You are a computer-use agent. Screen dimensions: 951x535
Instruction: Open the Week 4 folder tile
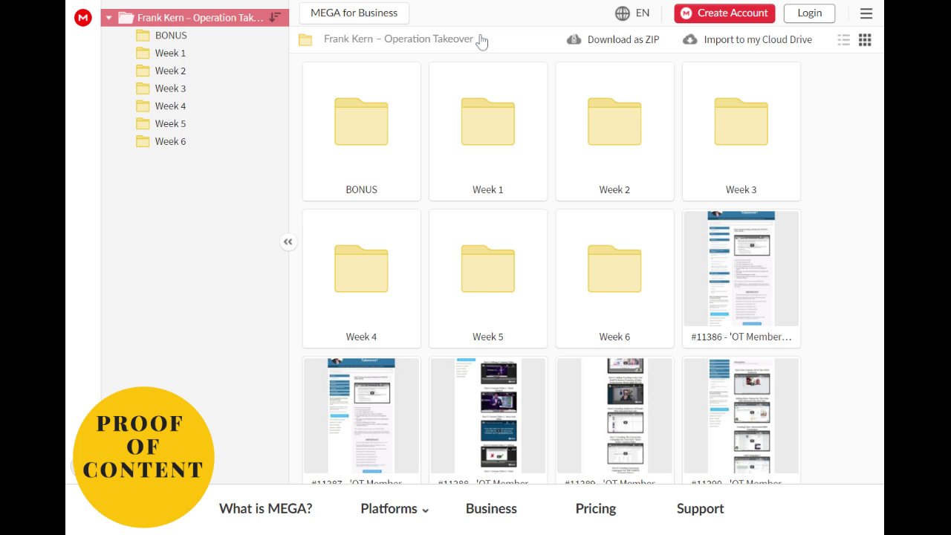click(362, 279)
